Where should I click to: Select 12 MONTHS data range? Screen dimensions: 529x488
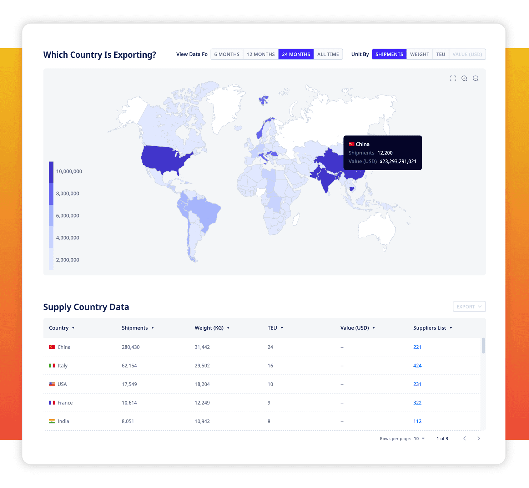[x=261, y=54]
